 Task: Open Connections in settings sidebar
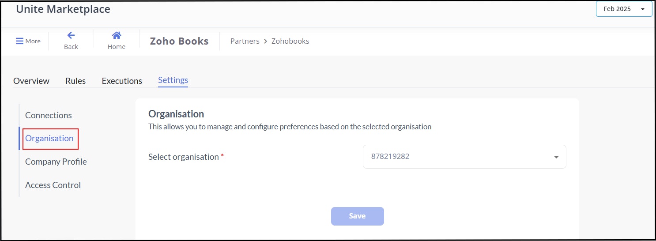49,115
